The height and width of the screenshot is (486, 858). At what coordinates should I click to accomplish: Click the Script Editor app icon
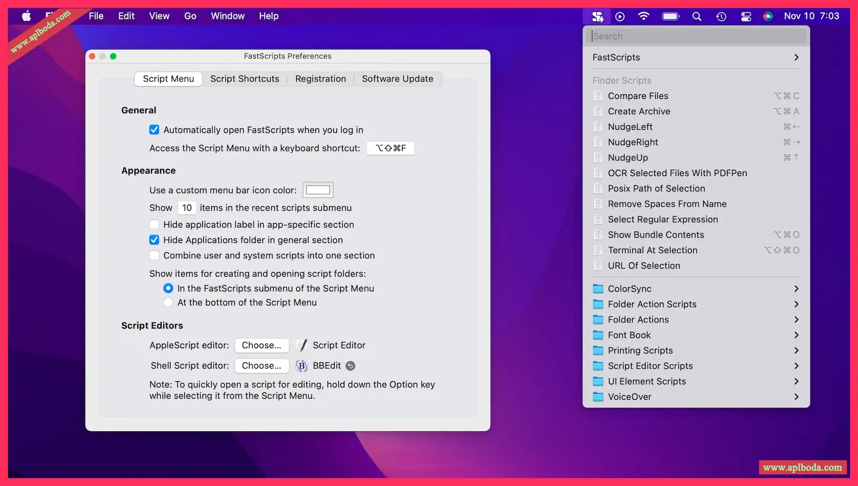302,346
